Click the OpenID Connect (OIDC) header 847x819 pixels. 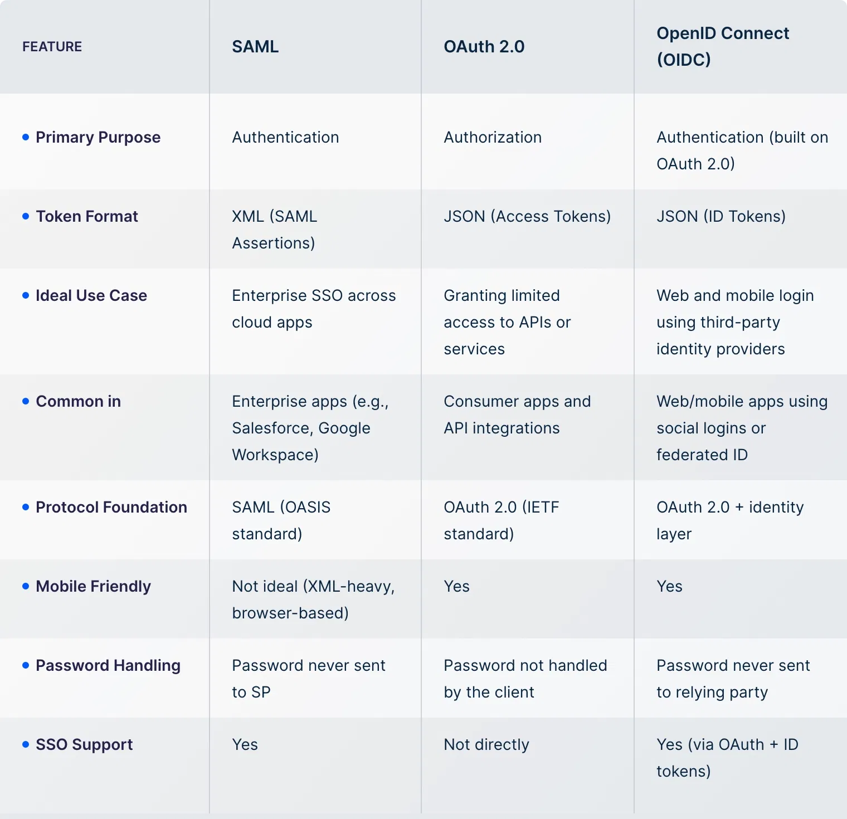(722, 46)
